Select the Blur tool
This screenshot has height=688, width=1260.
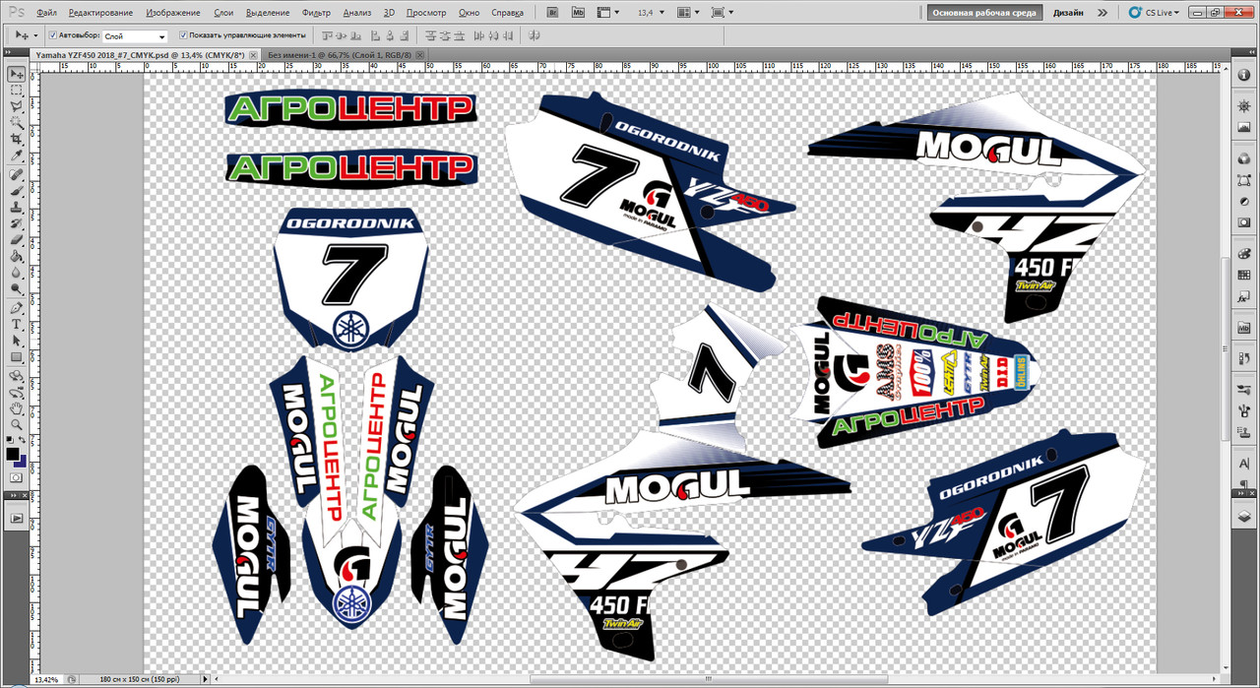(17, 272)
